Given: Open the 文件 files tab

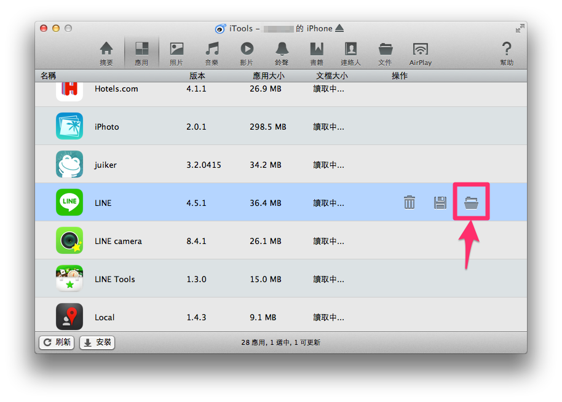Looking at the screenshot, I should [386, 53].
